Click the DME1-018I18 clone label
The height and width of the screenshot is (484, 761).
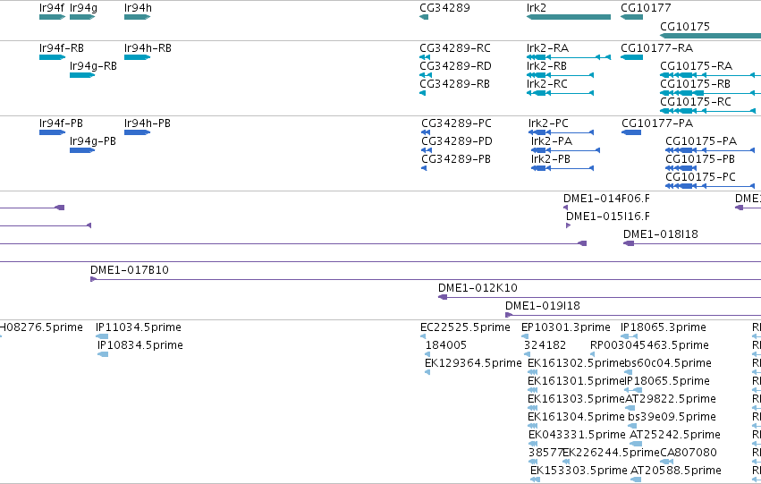(x=661, y=234)
